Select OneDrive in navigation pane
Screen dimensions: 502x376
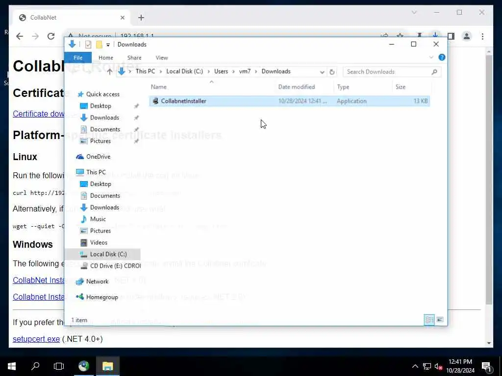click(98, 157)
